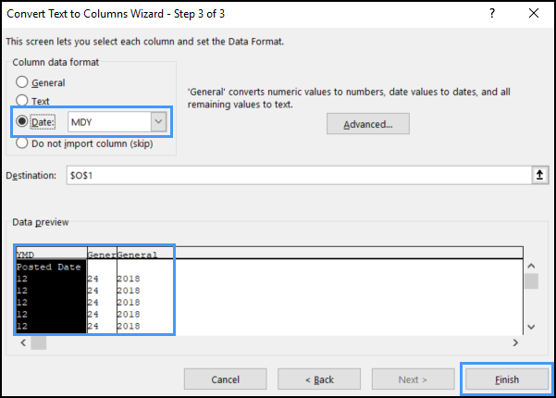This screenshot has width=556, height=398.
Task: Click the vertical scrollbar thumb in preview
Action: click(x=531, y=281)
